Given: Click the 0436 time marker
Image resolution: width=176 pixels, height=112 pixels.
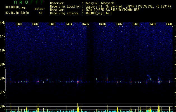Looking at the screenshot, I should 102,24.
